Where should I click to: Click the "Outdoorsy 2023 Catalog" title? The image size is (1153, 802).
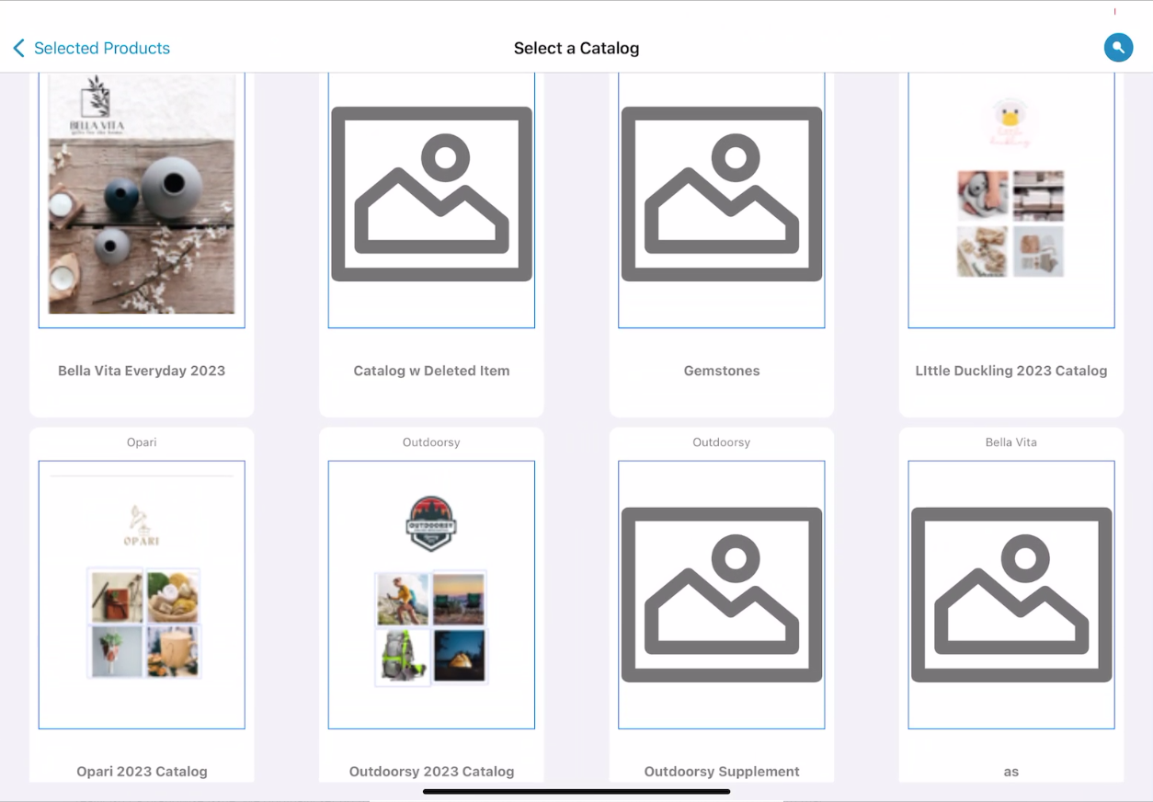click(x=431, y=772)
